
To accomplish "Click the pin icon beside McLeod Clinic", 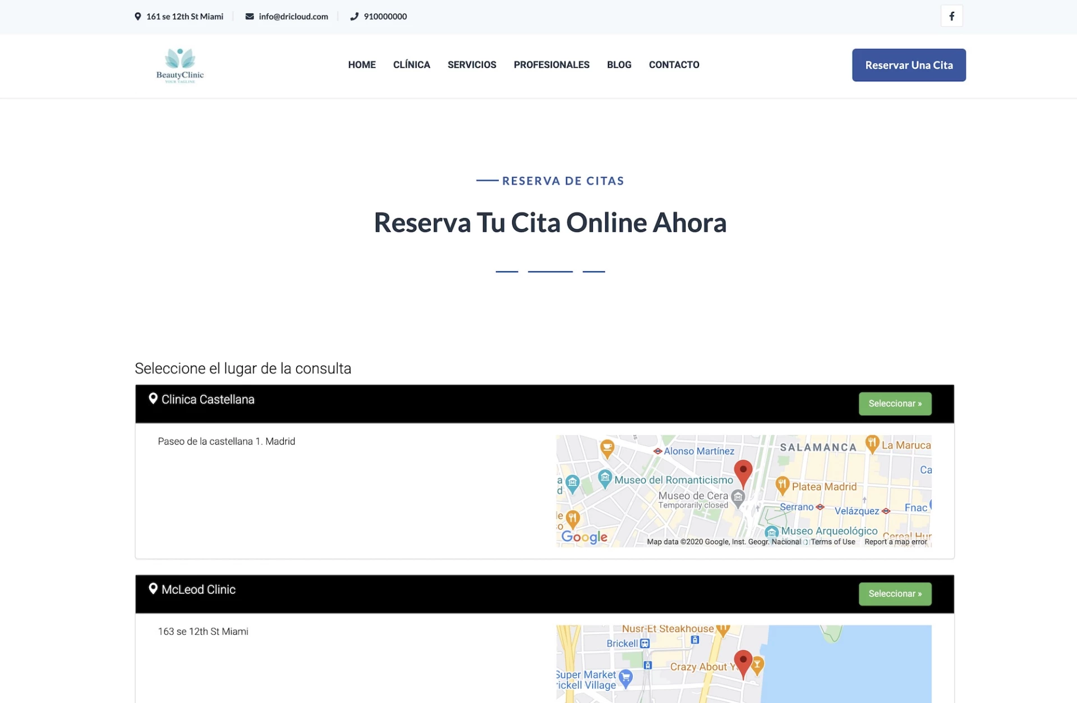I will 153,589.
